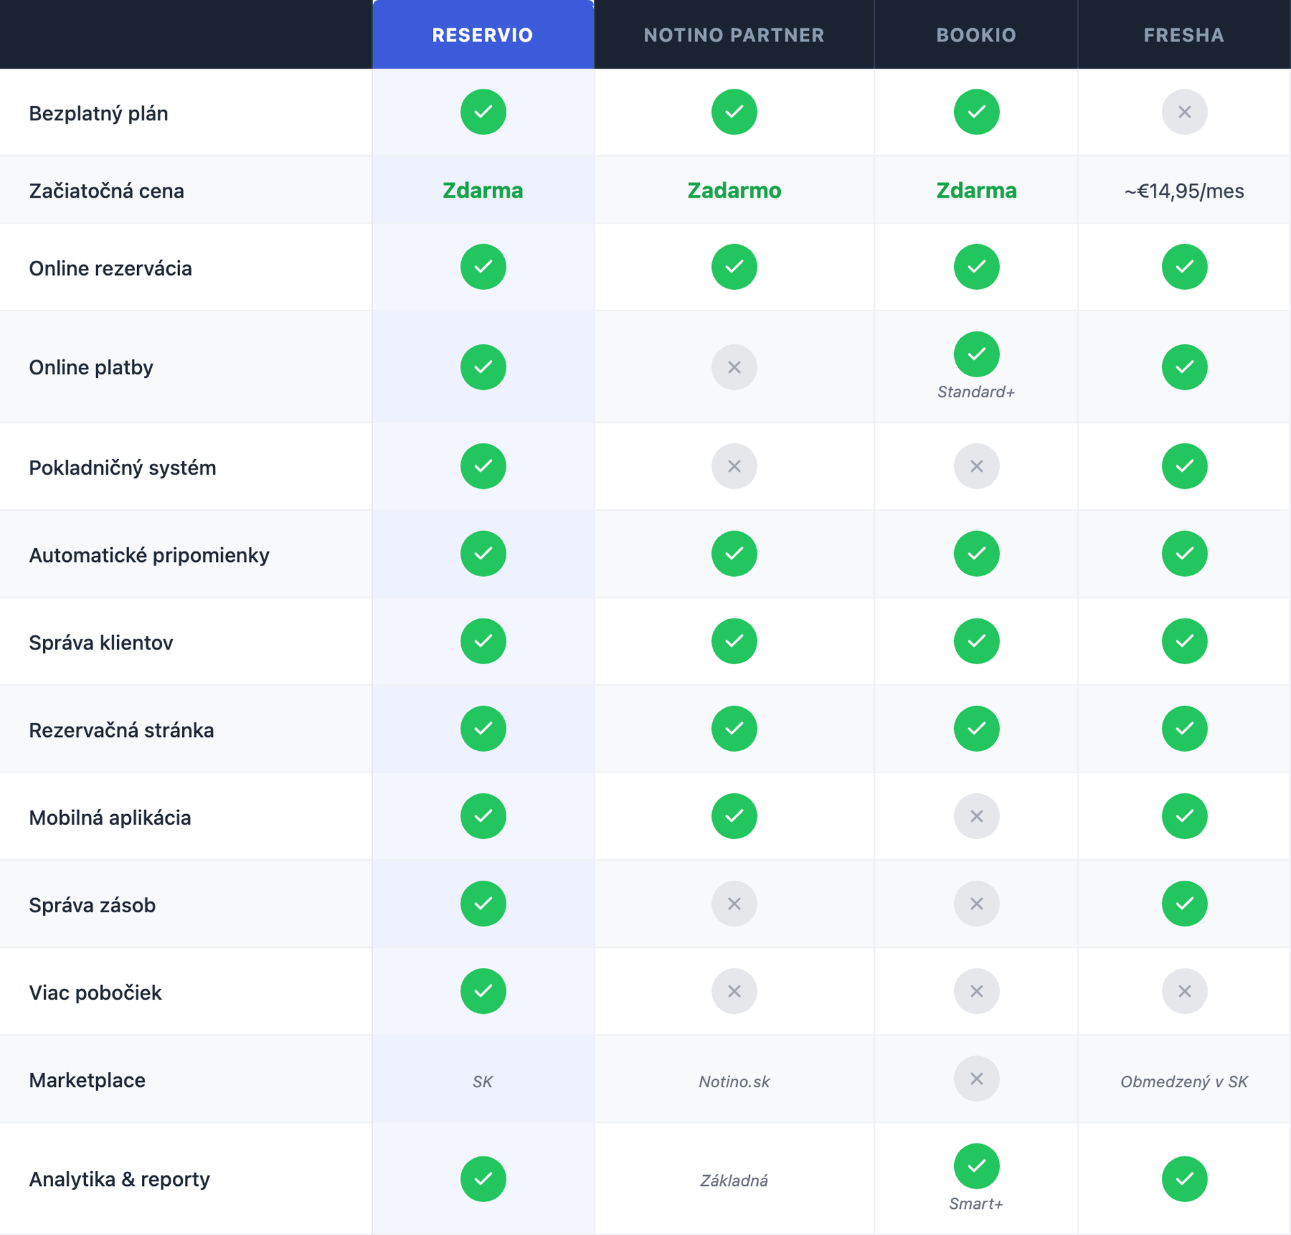The width and height of the screenshot is (1291, 1235).
Task: Select the NOTINO PARTNER column header
Action: (734, 35)
